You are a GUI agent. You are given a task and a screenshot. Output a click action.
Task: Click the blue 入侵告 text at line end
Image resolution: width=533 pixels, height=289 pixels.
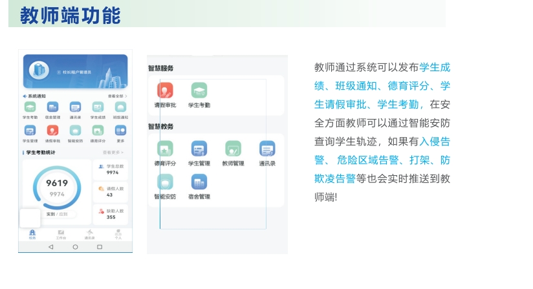pos(435,142)
